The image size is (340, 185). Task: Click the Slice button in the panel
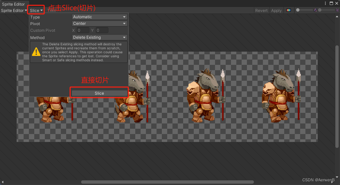99,93
